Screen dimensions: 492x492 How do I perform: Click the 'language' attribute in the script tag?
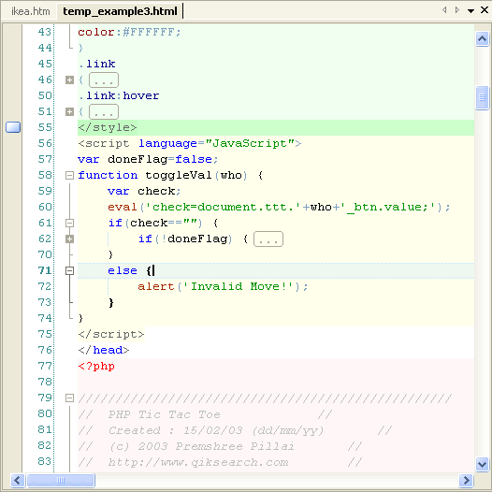pos(167,144)
